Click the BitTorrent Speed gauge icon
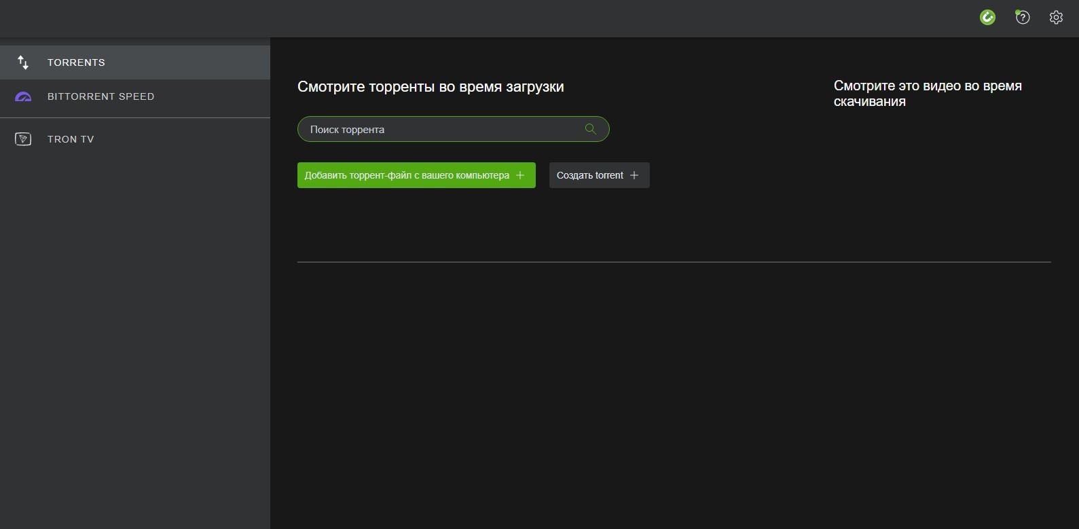This screenshot has width=1079, height=529. click(x=23, y=97)
